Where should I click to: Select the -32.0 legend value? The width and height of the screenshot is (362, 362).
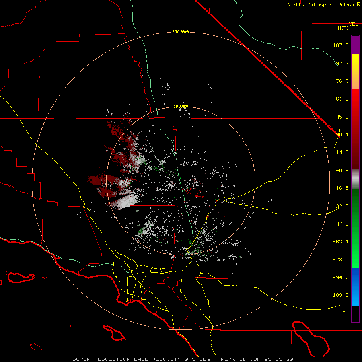(x=341, y=206)
